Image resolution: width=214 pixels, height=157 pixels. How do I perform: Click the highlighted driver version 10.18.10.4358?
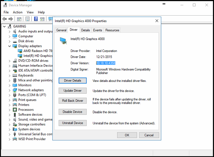pos(106,63)
